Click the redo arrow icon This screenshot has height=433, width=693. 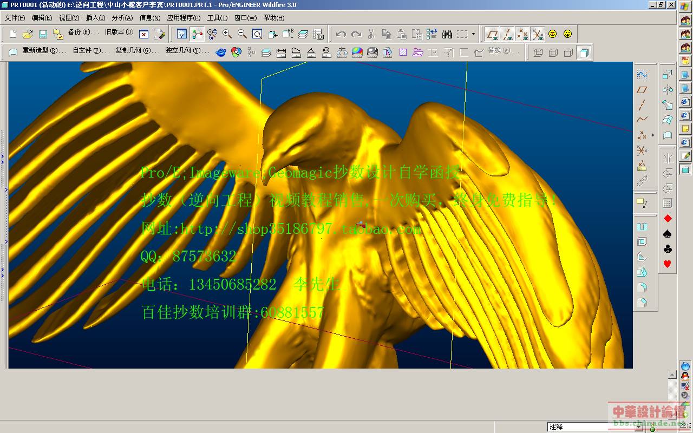coord(356,34)
